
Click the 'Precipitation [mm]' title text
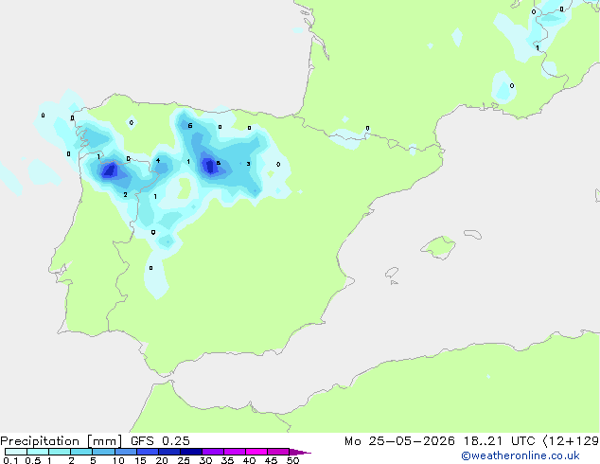point(62,441)
